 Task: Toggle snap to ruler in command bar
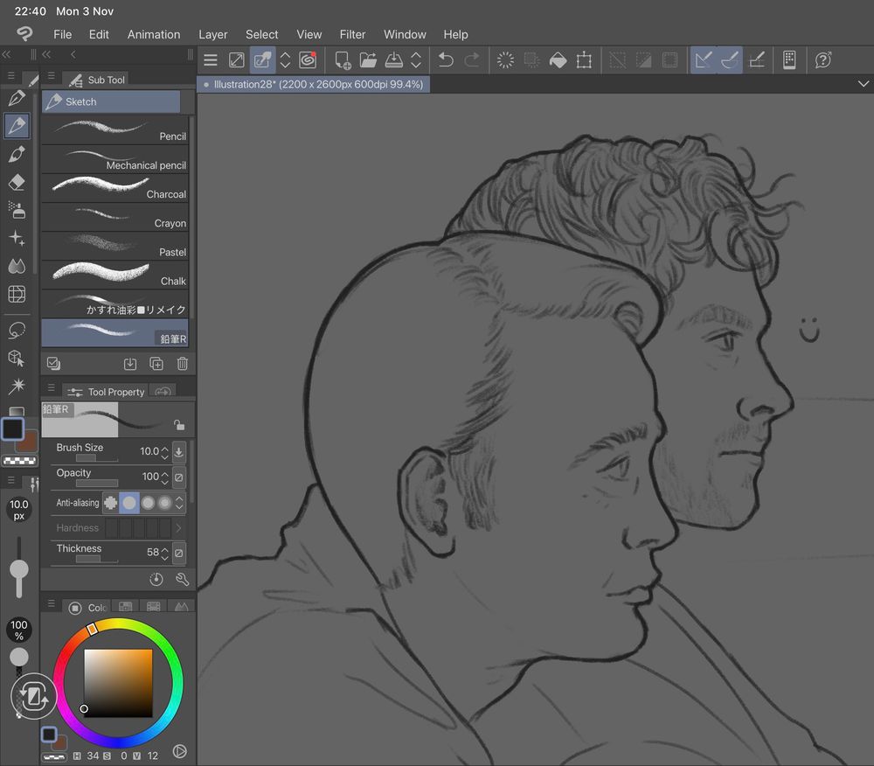703,59
